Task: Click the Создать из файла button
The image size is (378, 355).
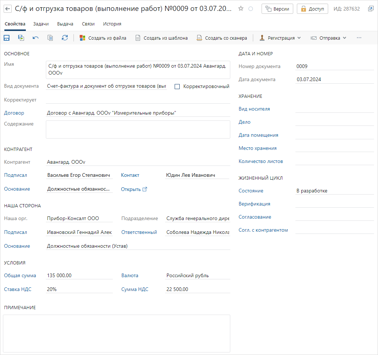Action: coord(103,38)
